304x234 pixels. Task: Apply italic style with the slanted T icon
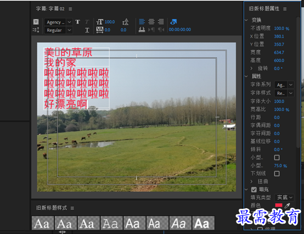[x=87, y=22]
